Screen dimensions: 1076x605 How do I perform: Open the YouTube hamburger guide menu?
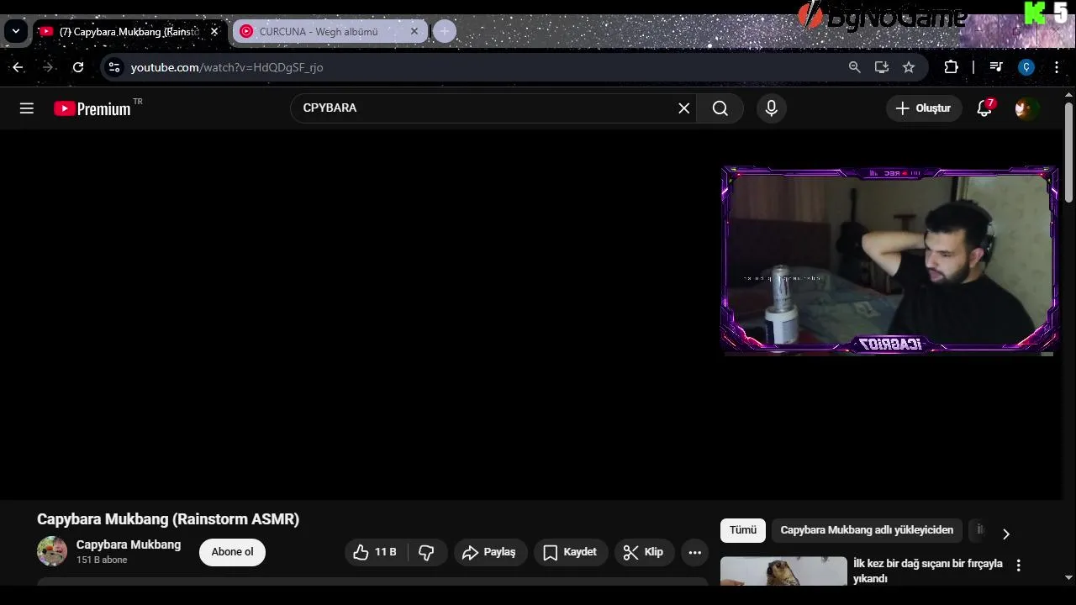(27, 108)
